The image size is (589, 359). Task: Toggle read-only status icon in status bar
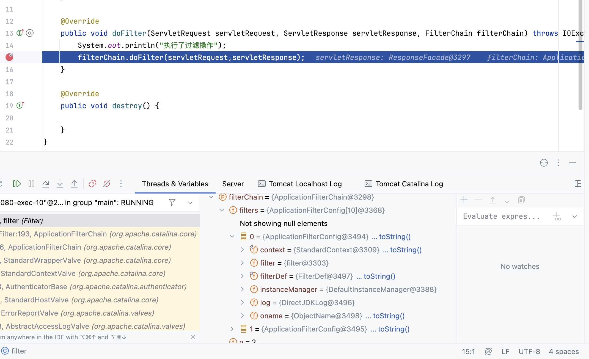click(x=488, y=351)
